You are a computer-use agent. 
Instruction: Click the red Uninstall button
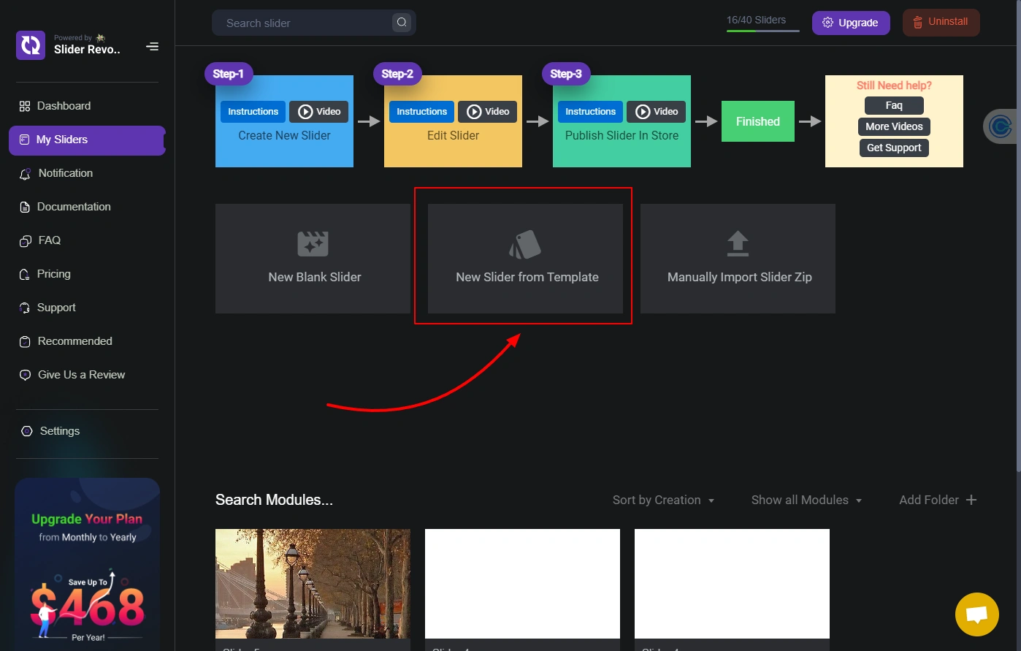click(941, 23)
